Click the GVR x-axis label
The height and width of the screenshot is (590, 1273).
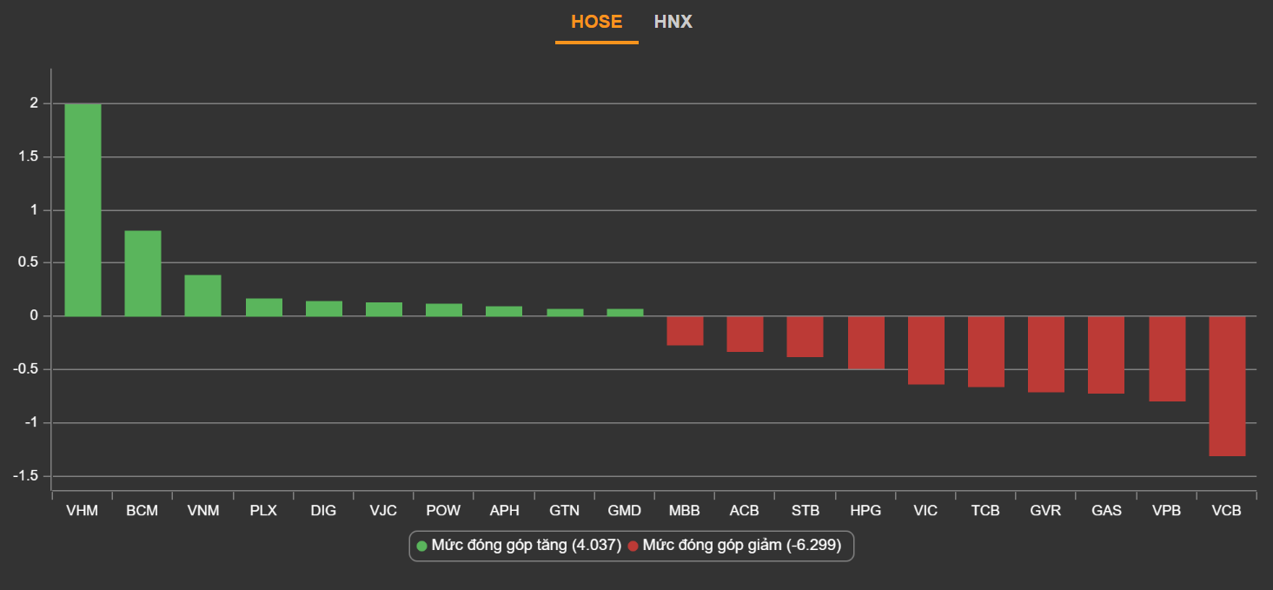point(1045,511)
